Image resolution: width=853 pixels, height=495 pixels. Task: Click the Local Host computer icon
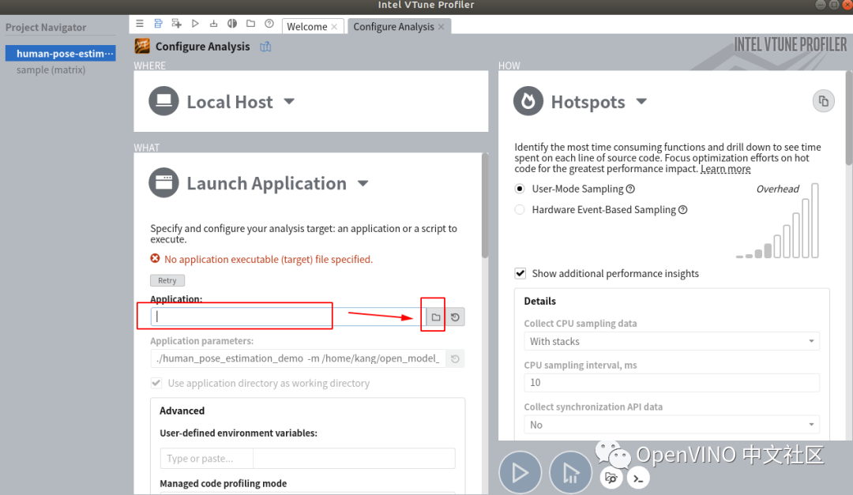pos(163,101)
